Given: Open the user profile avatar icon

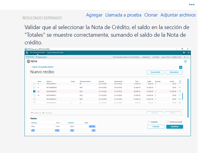Looking at the screenshot, I should tap(185, 62).
